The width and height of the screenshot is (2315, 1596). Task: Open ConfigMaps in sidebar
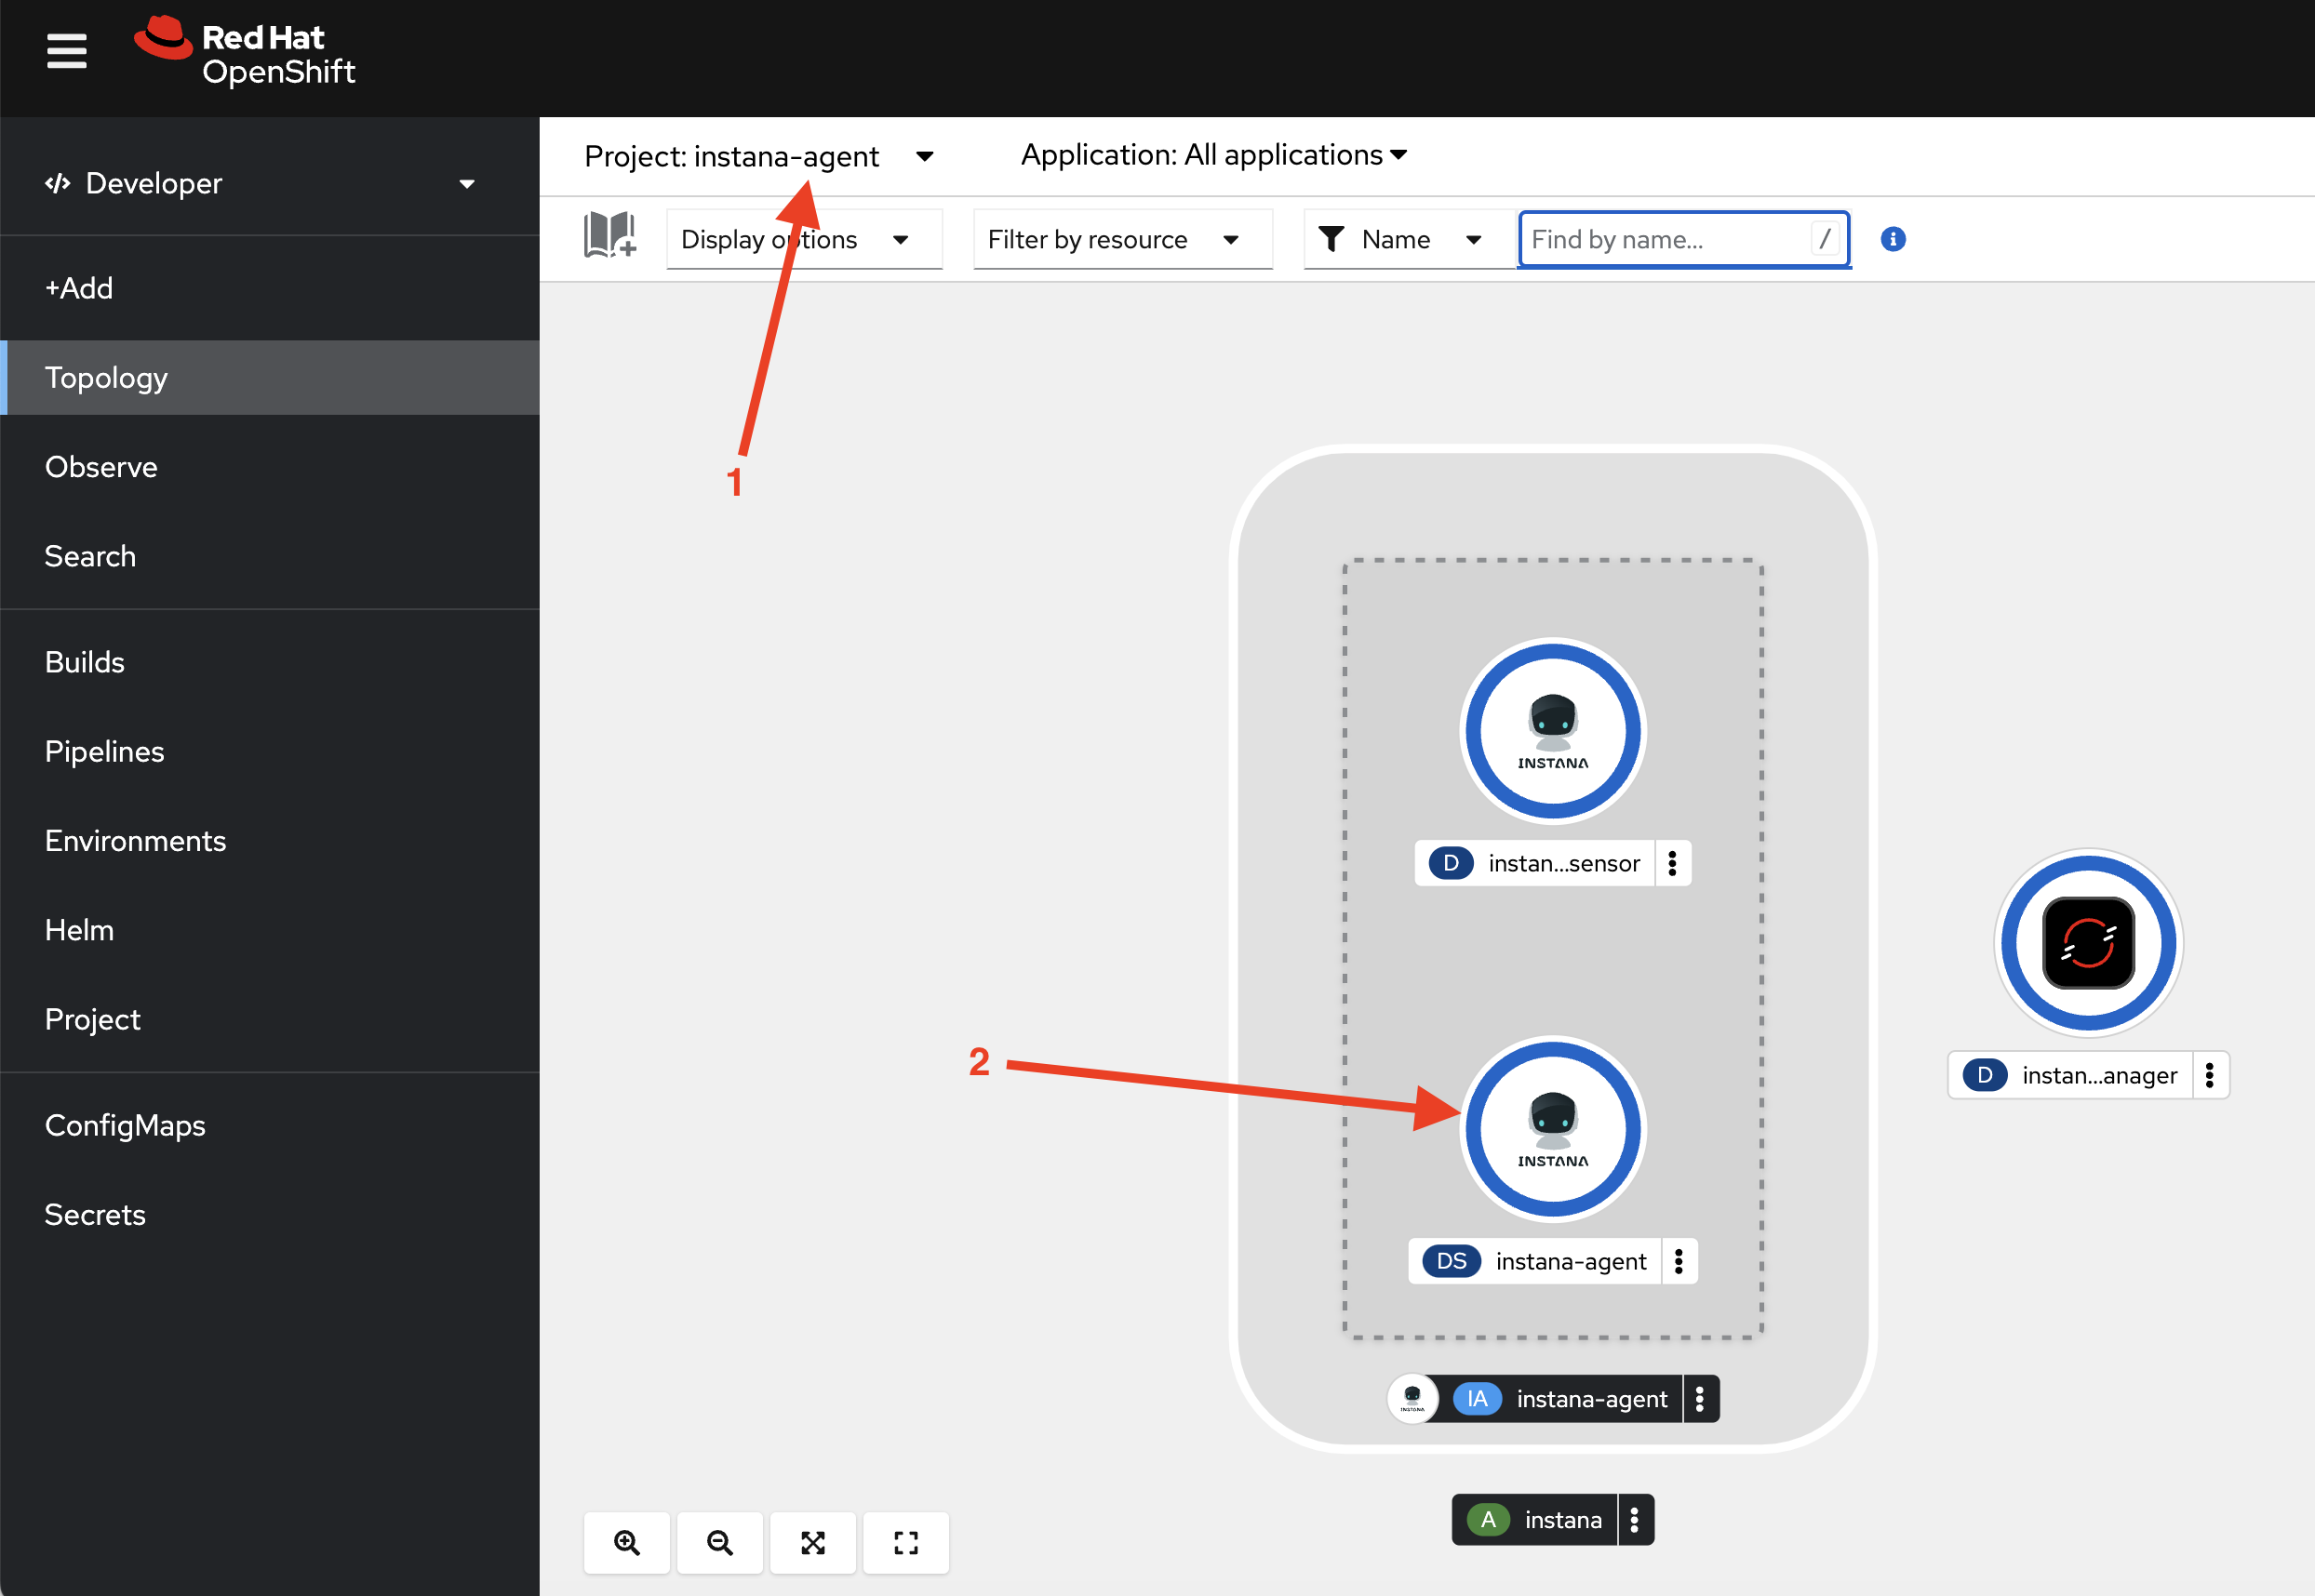270,1125
